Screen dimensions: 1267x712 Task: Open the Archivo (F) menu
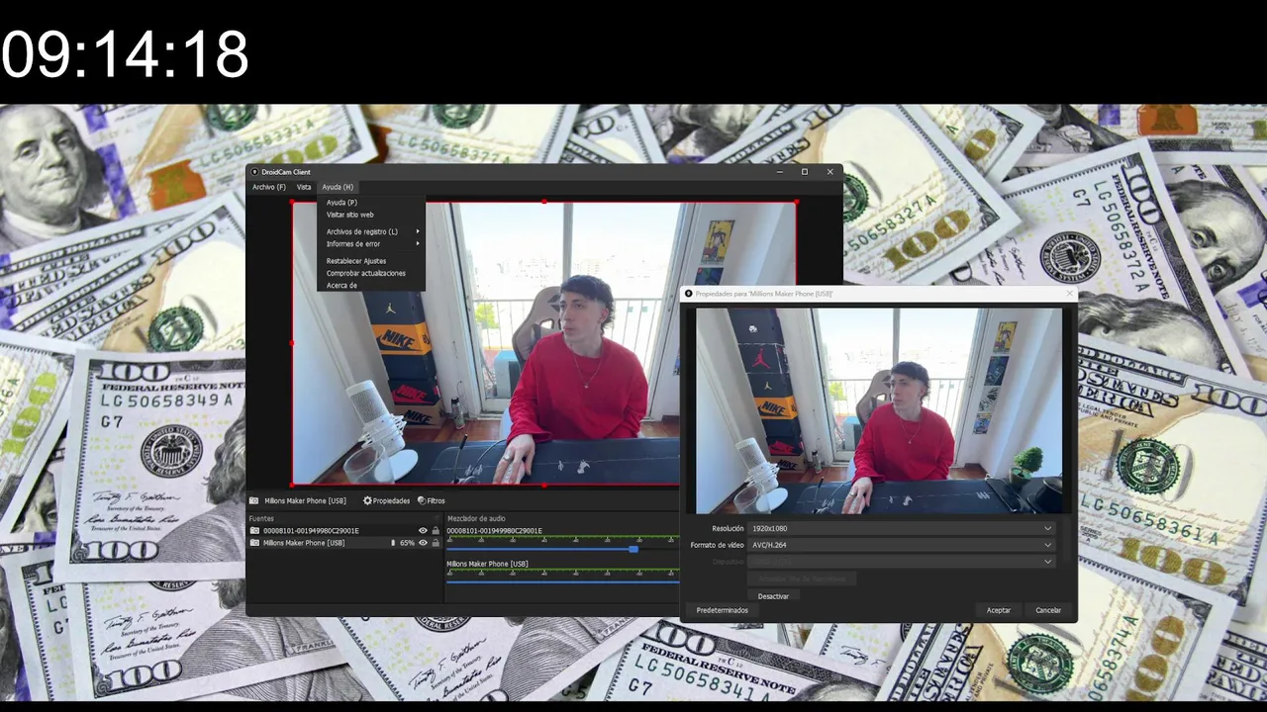pos(268,187)
